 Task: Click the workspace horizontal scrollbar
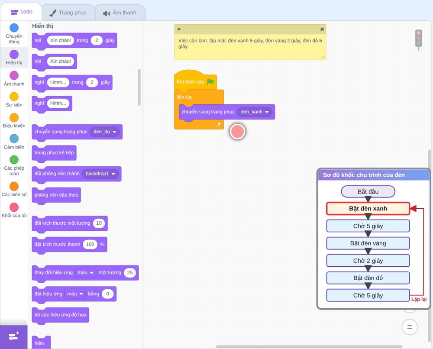pos(309,346)
